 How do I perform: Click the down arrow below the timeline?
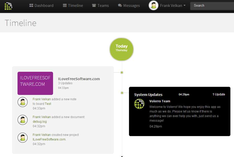pyautogui.click(x=122, y=156)
